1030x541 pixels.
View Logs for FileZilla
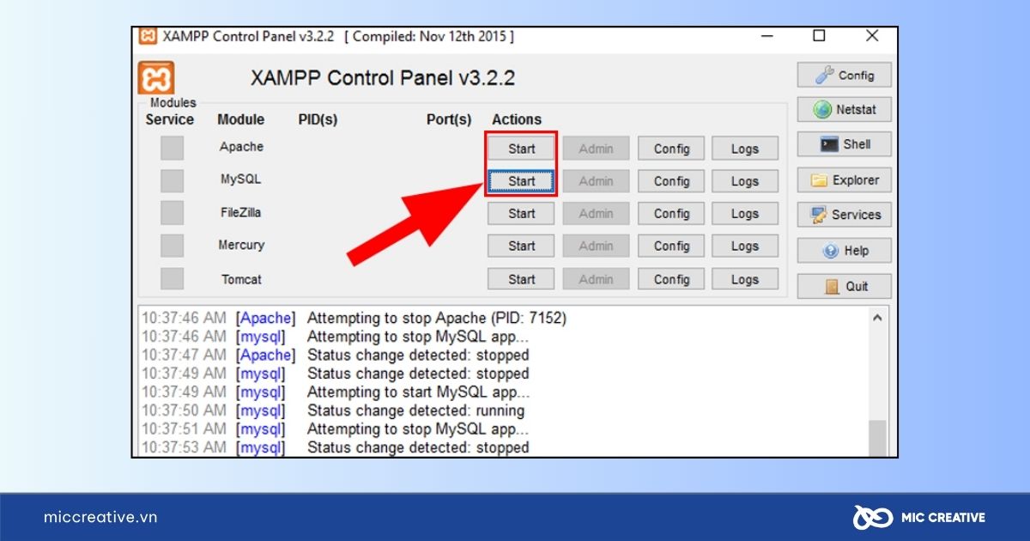tap(745, 214)
